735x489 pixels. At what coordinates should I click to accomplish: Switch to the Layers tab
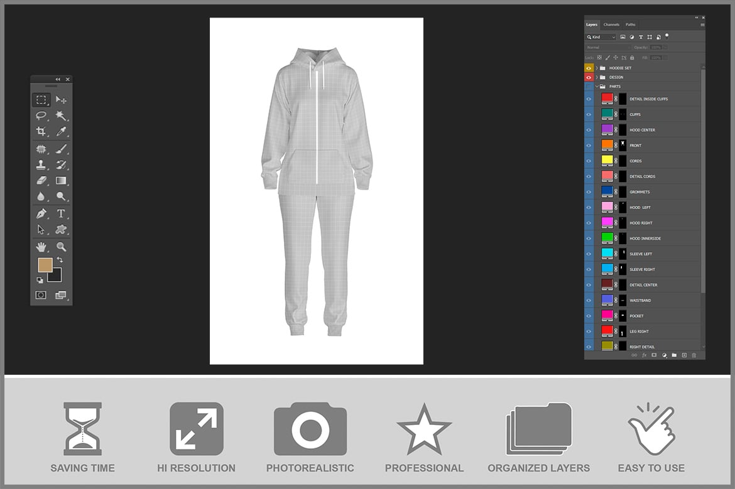(592, 24)
